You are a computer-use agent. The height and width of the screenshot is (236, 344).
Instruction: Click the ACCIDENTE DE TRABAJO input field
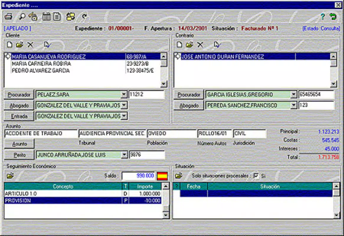41,133
